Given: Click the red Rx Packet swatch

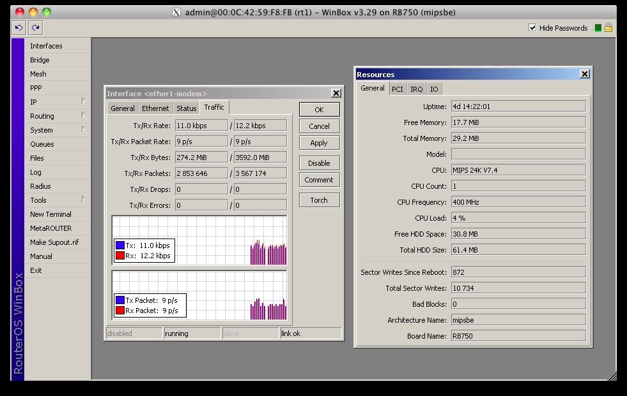Looking at the screenshot, I should (120, 311).
